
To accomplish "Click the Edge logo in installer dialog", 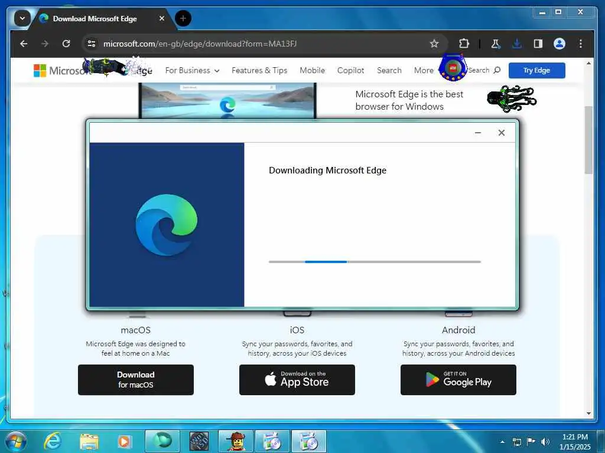I will (x=166, y=225).
